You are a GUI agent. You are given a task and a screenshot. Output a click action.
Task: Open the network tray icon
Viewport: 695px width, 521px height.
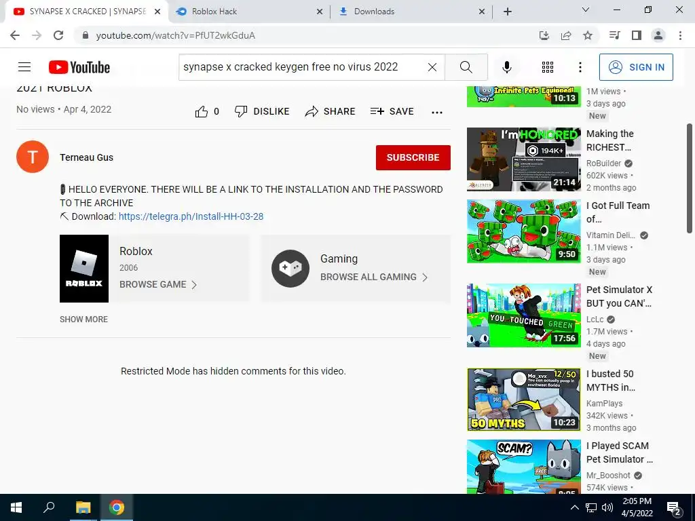coord(591,507)
